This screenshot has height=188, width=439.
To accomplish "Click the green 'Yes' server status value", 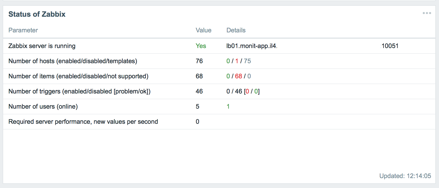I will [x=201, y=46].
